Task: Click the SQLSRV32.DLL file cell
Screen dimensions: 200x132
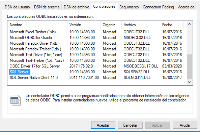Action: pyautogui.click(x=137, y=72)
